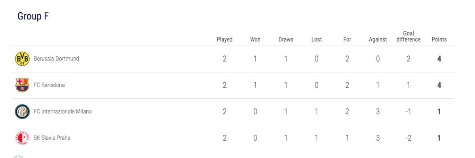Click the Points column header
This screenshot has height=158, width=475.
click(x=439, y=39)
